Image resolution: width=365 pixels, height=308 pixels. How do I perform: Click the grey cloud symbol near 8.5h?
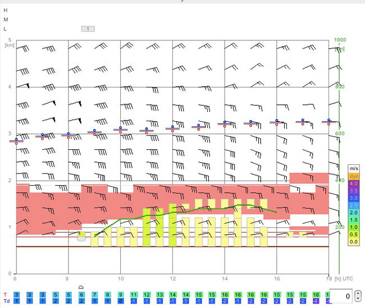click(x=81, y=239)
